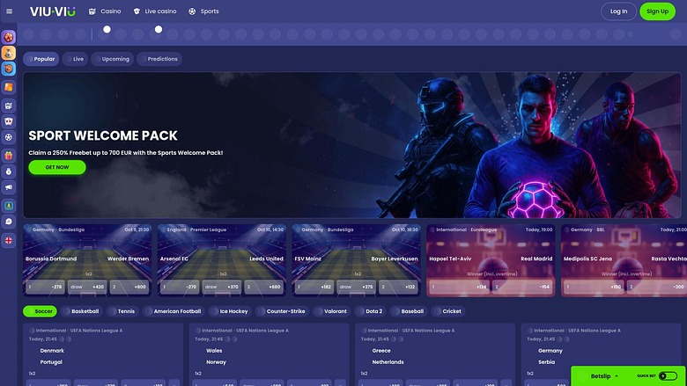The width and height of the screenshot is (687, 386).
Task: Select the Popular tab
Action: (41, 59)
